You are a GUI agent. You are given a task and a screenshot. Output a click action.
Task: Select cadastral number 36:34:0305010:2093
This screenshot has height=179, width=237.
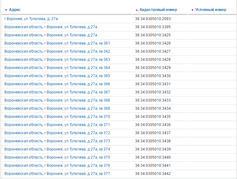tap(153, 19)
